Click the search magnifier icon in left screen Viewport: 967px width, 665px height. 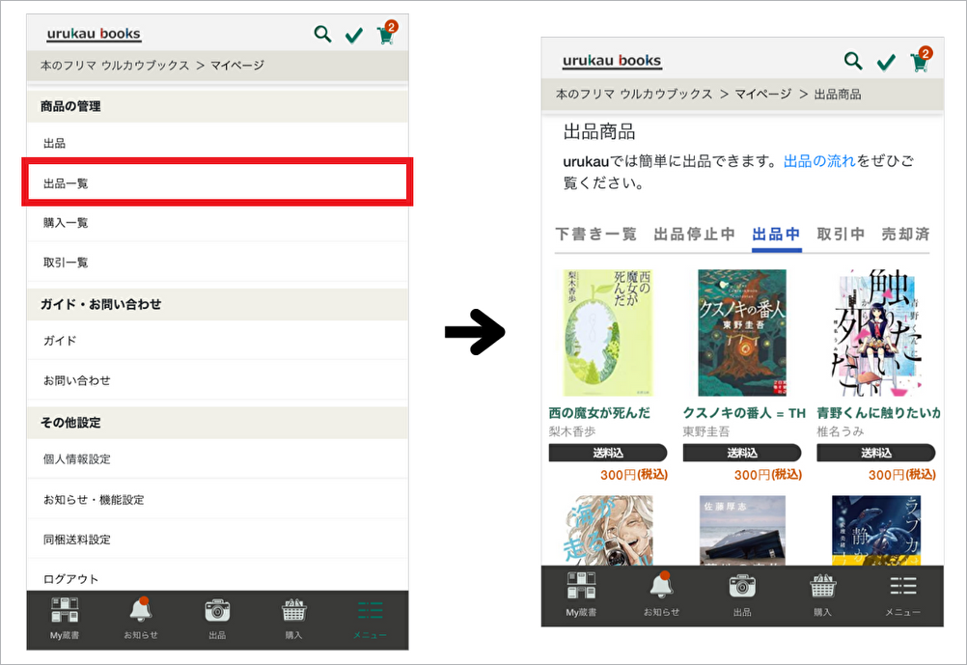(322, 35)
